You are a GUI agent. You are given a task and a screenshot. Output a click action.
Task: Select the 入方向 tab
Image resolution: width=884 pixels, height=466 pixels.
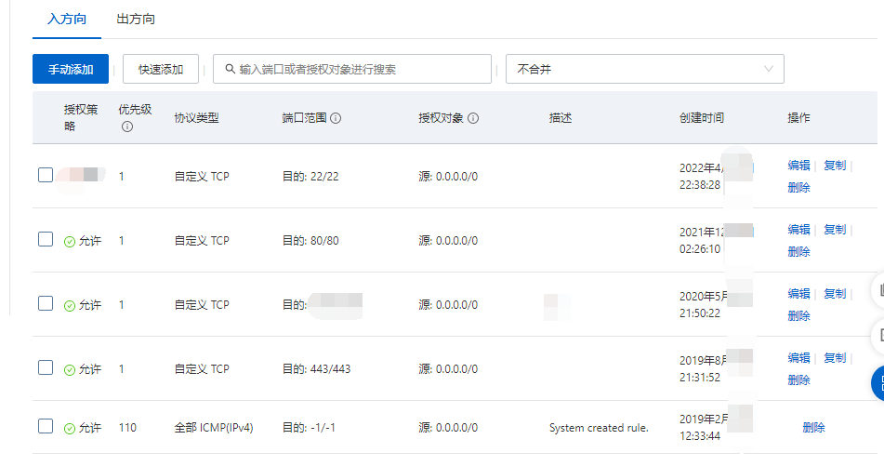tap(66, 19)
